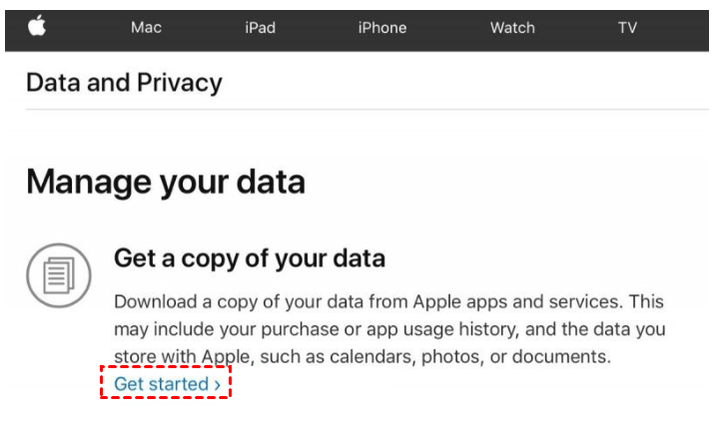The height and width of the screenshot is (423, 712).
Task: Click empty black navigation bar right of TV
Action: pos(679,27)
